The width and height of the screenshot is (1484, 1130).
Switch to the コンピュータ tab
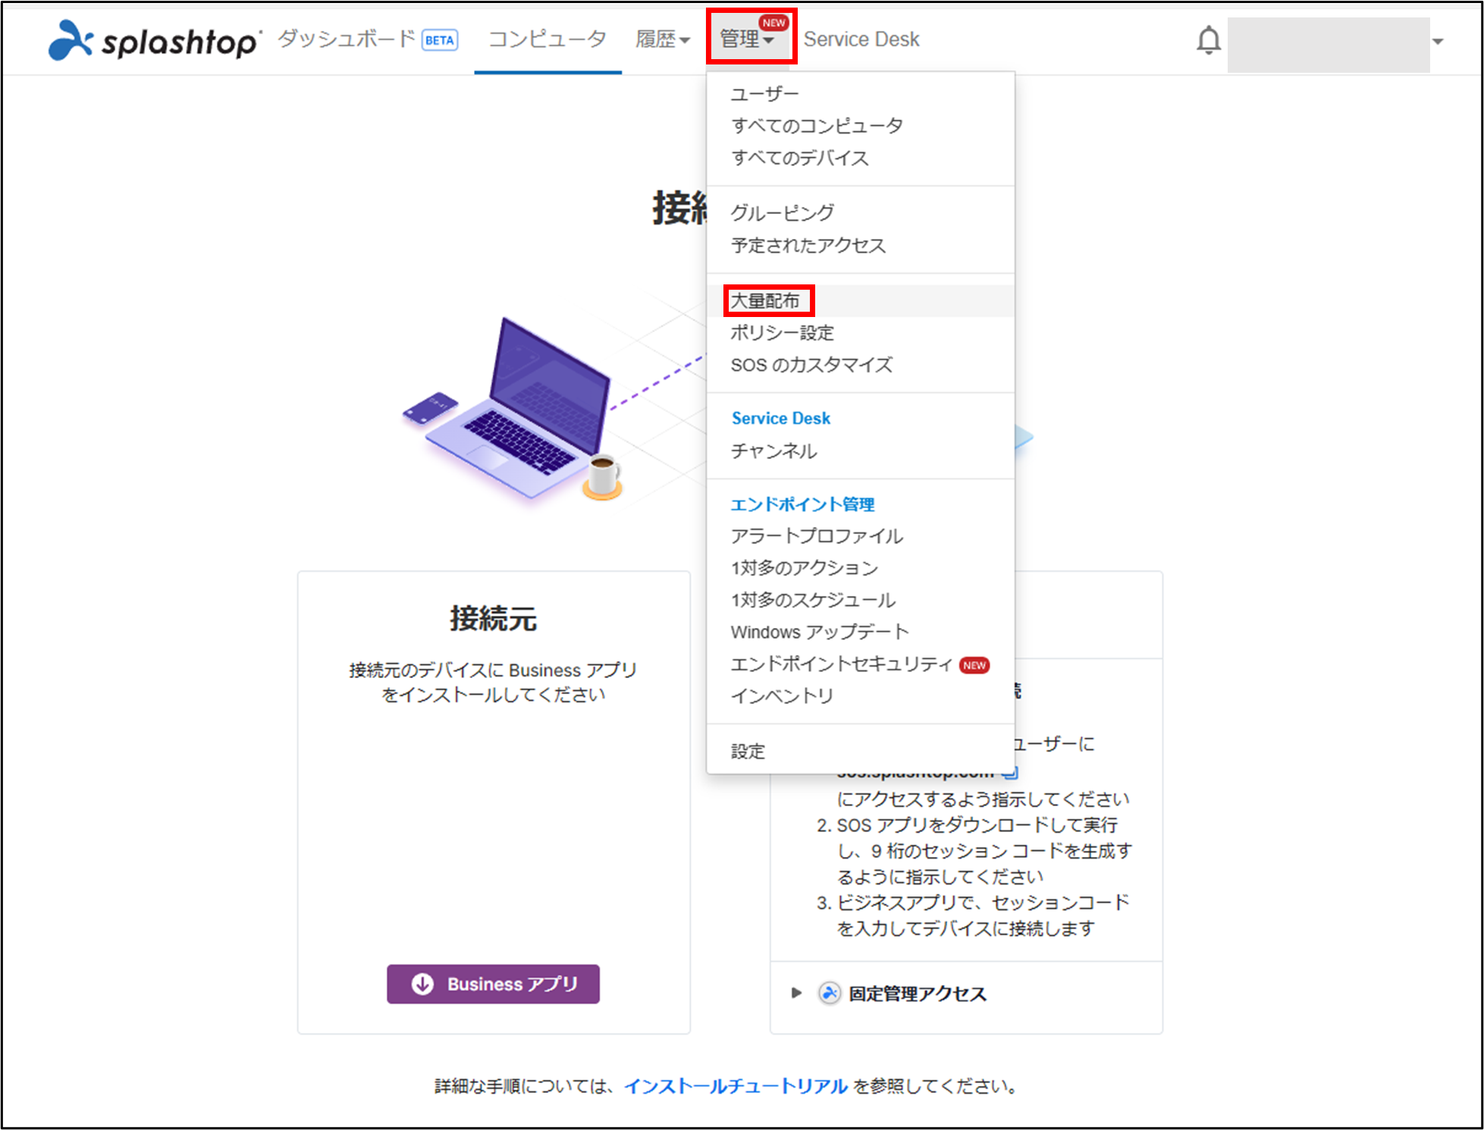(x=547, y=39)
